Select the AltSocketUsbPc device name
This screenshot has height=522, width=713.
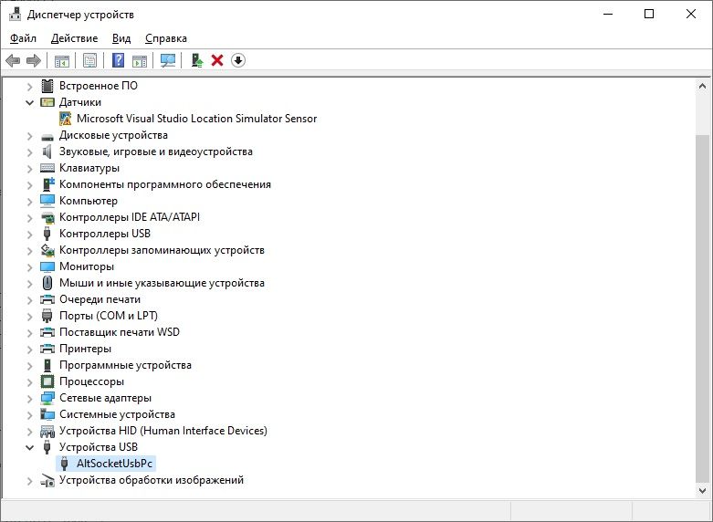pos(115,464)
